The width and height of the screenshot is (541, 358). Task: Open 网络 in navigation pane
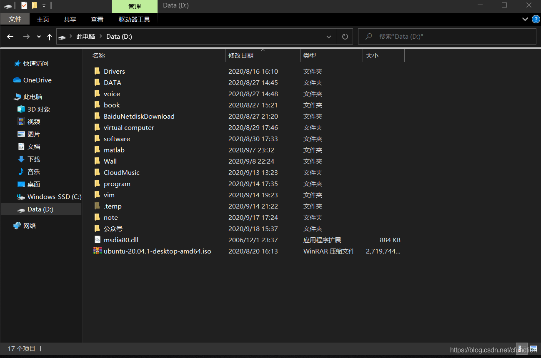coord(30,226)
